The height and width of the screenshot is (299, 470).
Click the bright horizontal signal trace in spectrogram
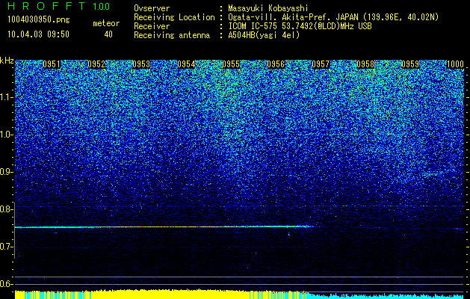pos(164,227)
